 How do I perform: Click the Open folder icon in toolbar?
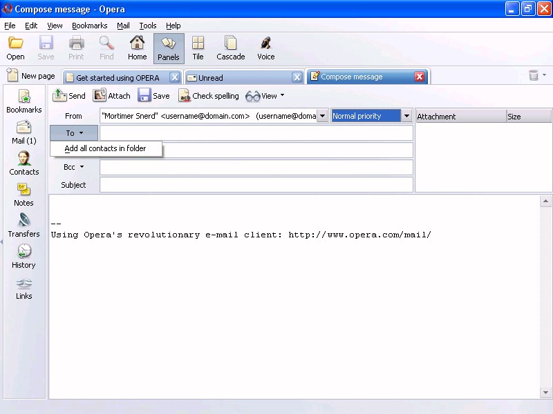15,48
